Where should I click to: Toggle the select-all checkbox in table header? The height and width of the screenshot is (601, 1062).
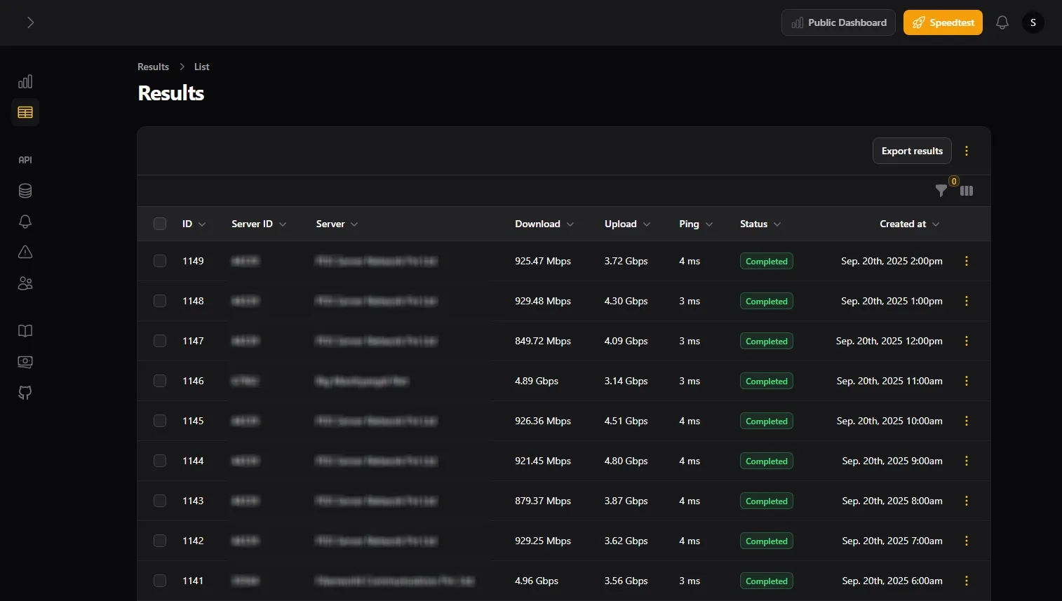point(160,224)
